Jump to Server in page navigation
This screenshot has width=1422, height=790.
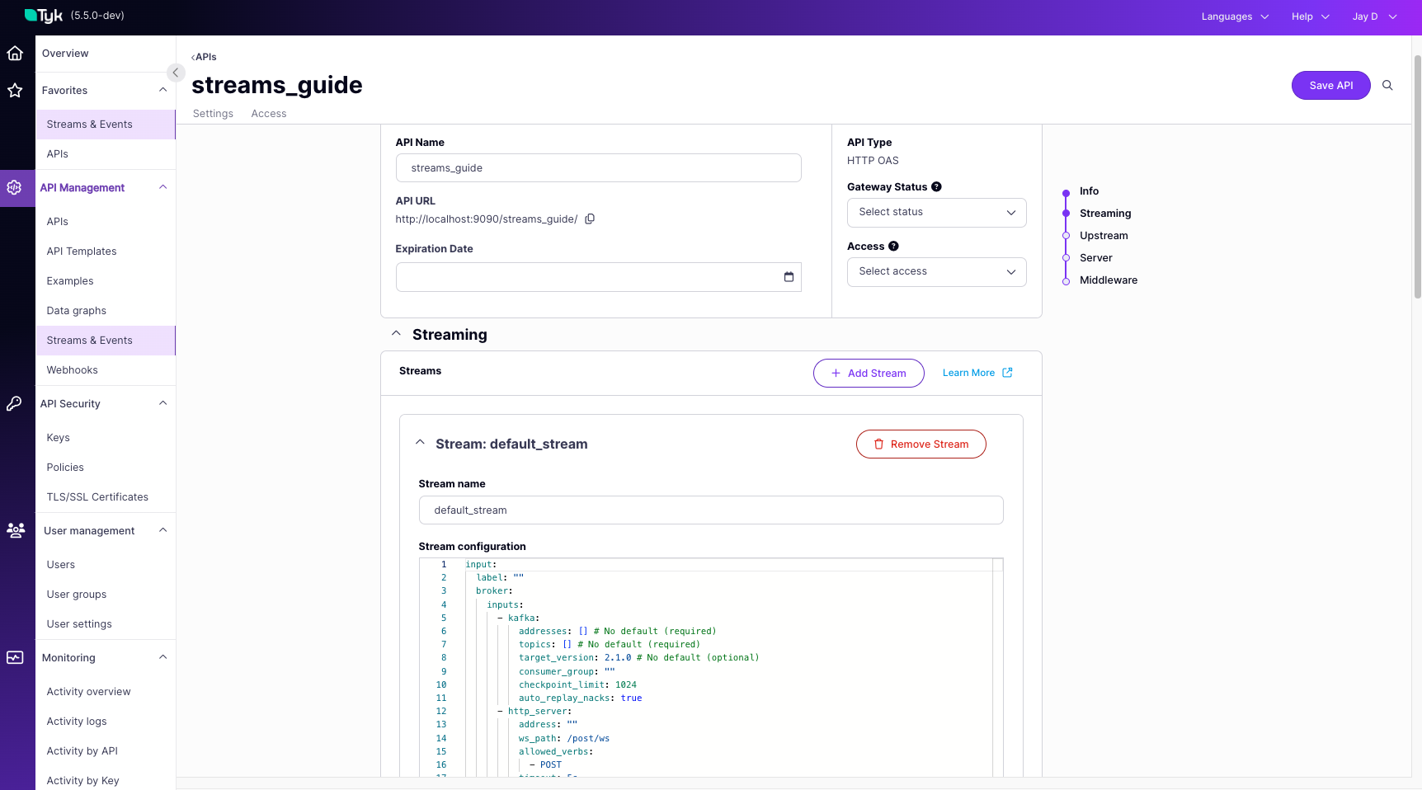point(1095,258)
